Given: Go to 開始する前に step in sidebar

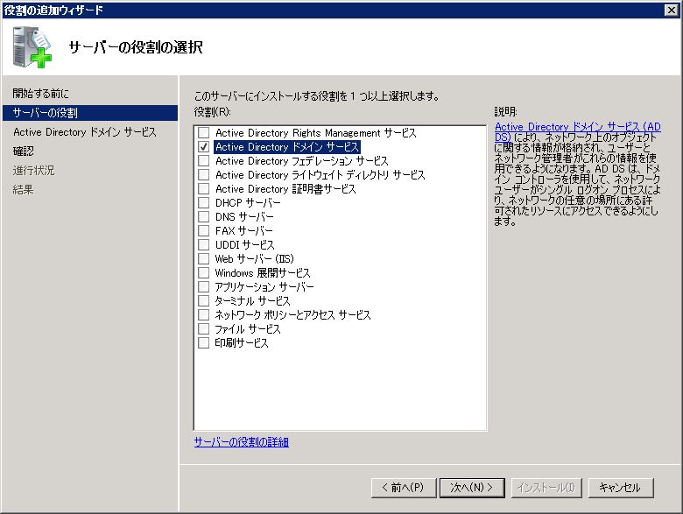Looking at the screenshot, I should click(40, 93).
